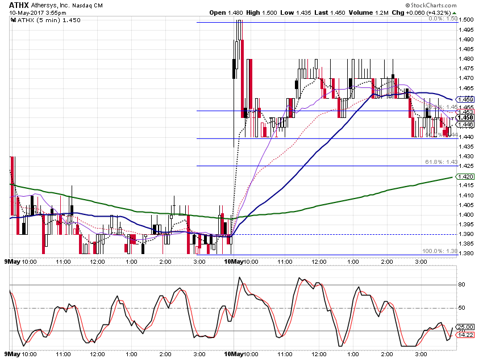This screenshot has width=483, height=359.
Task: Click the 25.00 tag in the stochastic panel
Action: pos(465,327)
